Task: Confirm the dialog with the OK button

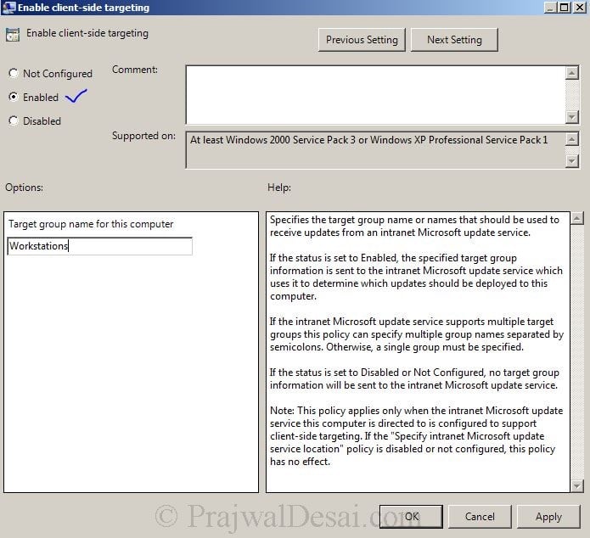Action: pos(411,517)
